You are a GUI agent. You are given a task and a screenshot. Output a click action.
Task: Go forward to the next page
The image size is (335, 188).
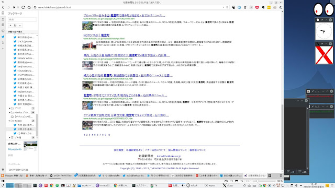8,7
